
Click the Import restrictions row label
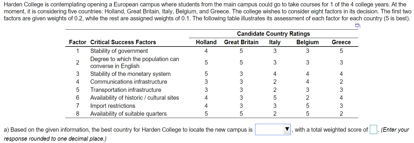point(113,106)
